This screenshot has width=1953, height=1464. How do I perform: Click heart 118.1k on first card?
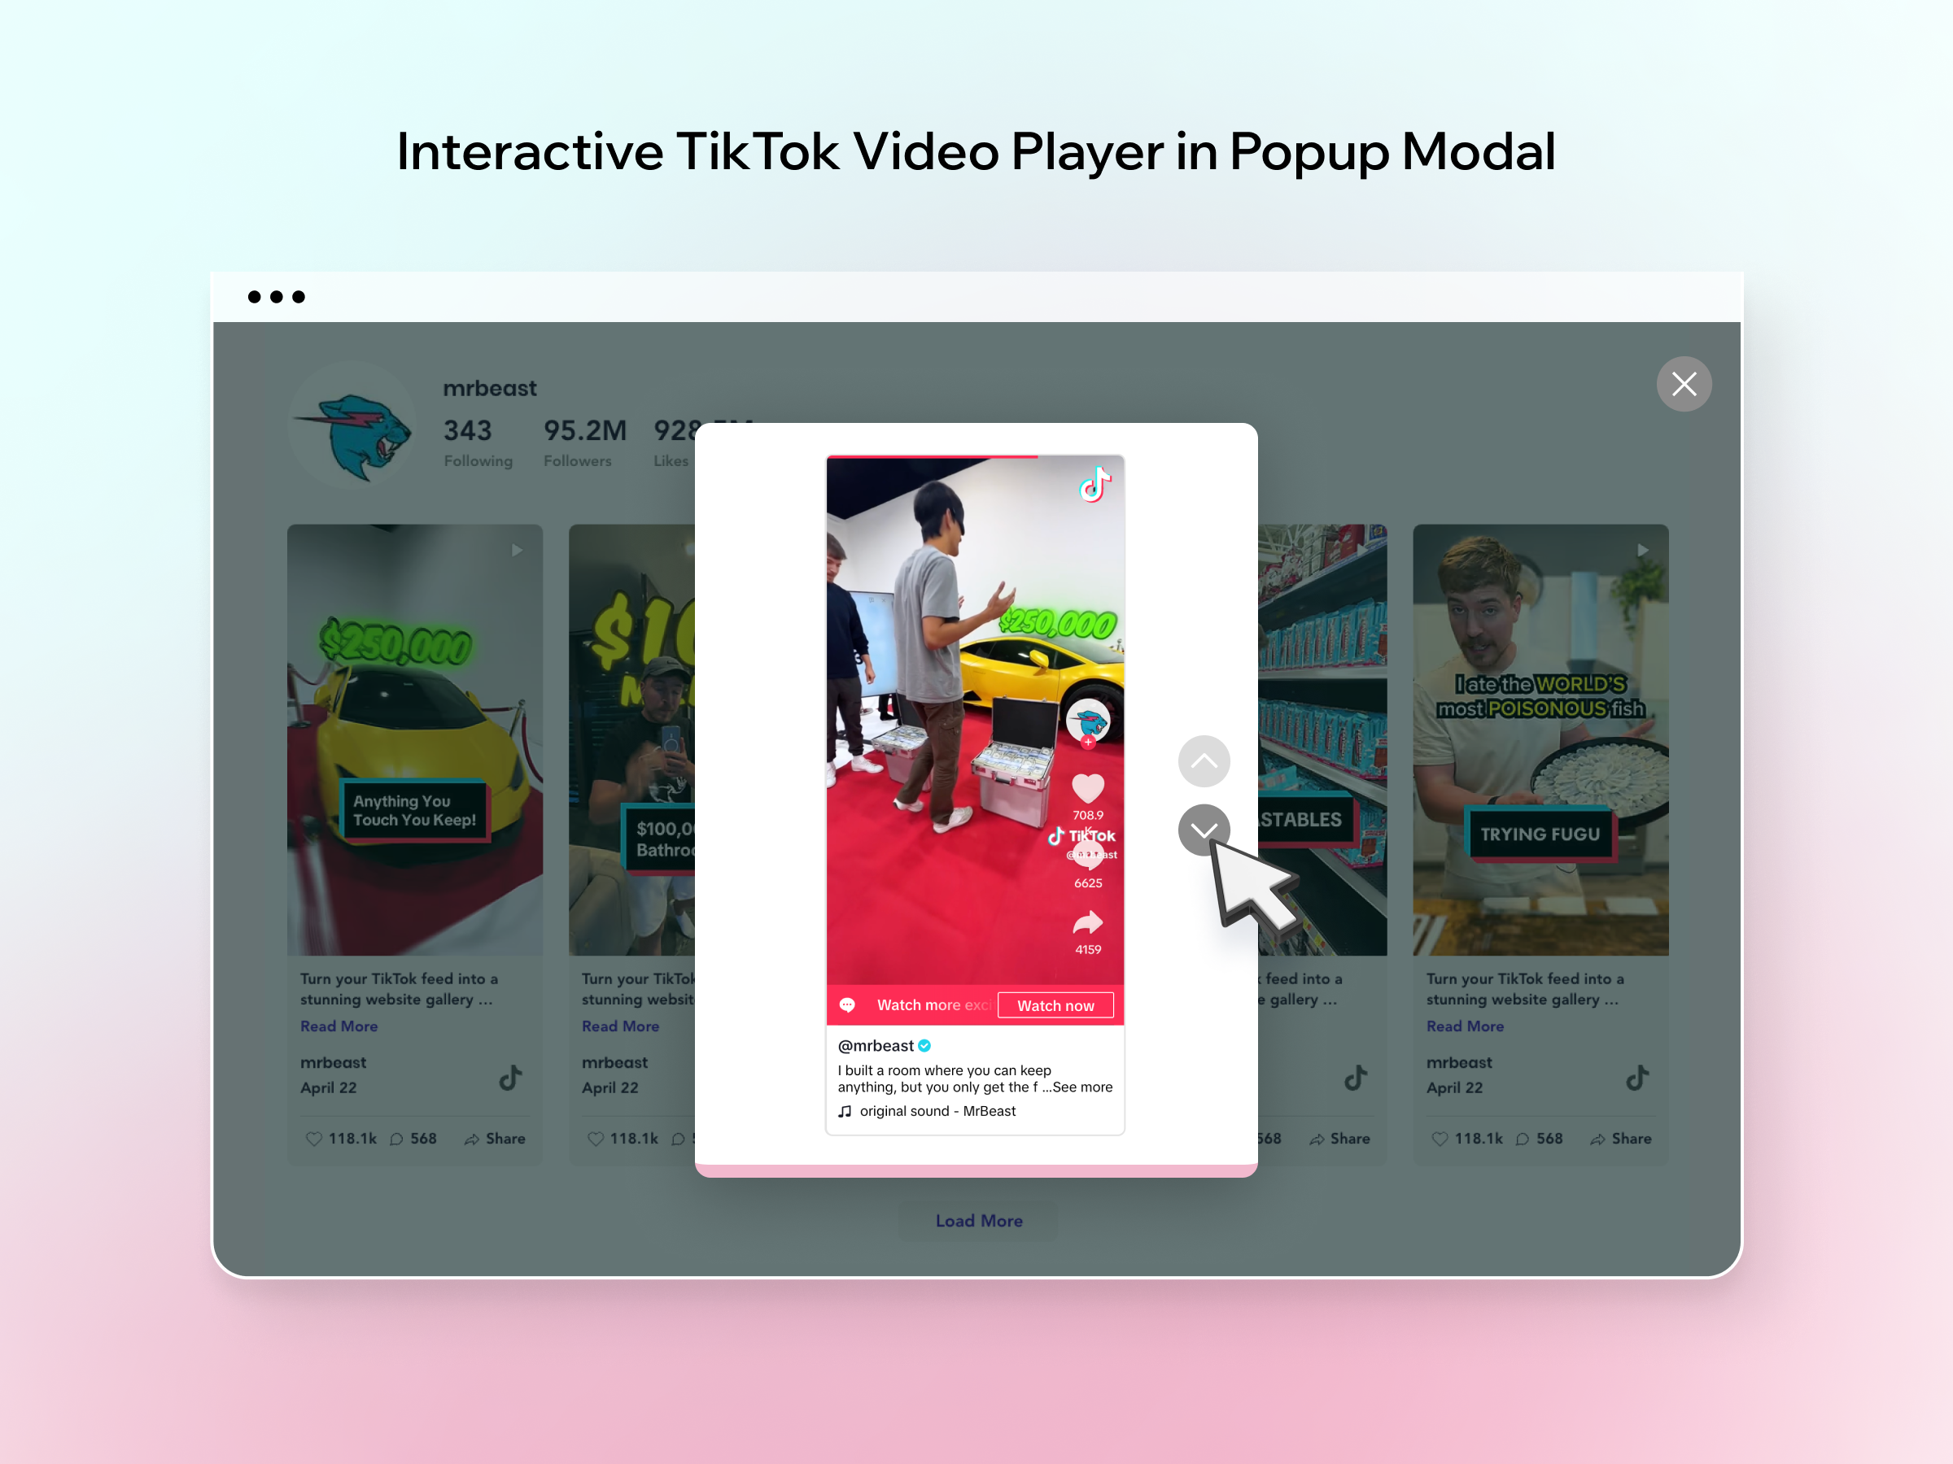click(x=341, y=1139)
